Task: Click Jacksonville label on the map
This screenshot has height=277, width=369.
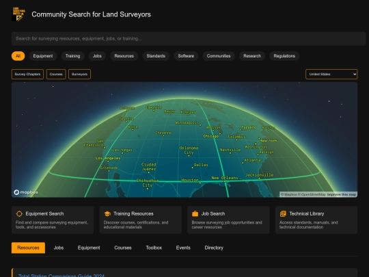Action: [260, 175]
